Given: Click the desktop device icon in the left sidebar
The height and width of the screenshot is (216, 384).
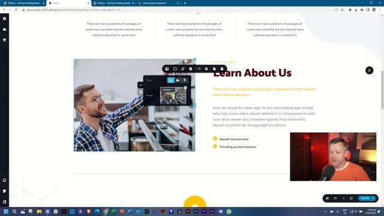Looking at the screenshot, I should pos(4,180).
